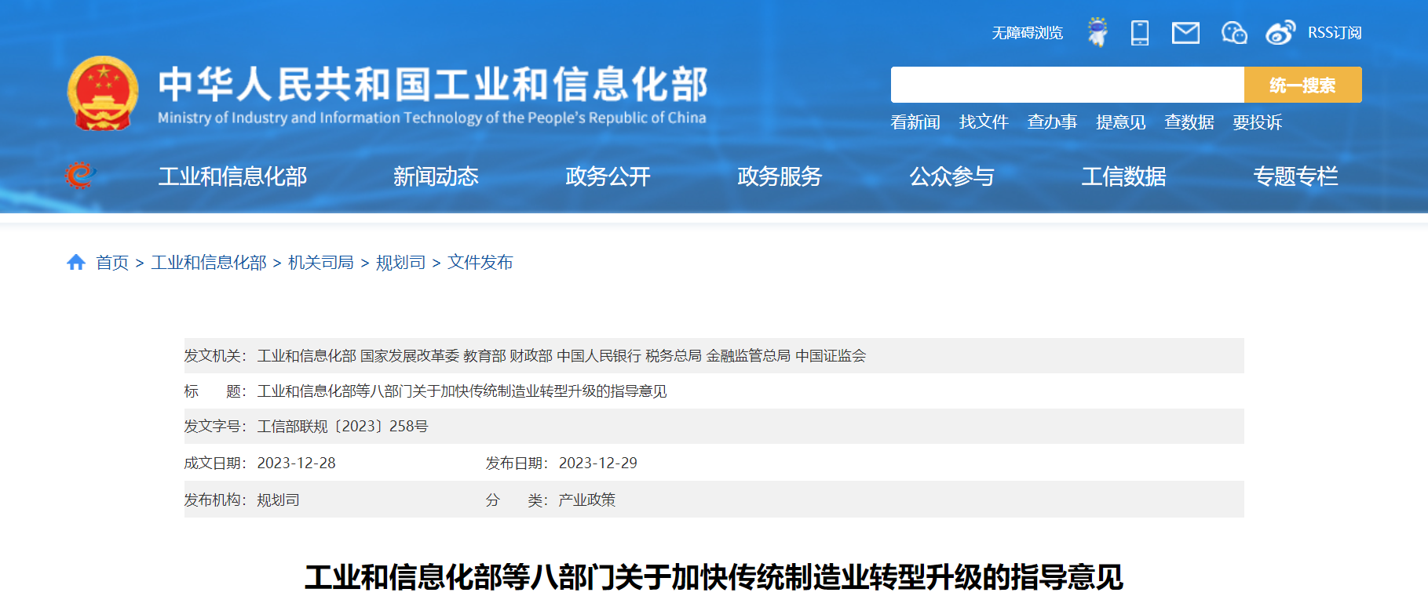Open the RSS订阅 link

1335,33
